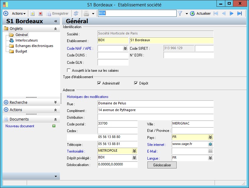This screenshot has height=188, width=249.
Task: Open website via globe icon
Action: click(x=210, y=144)
